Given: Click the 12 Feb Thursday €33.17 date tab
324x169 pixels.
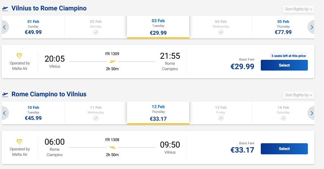Looking at the screenshot, I should [158, 113].
